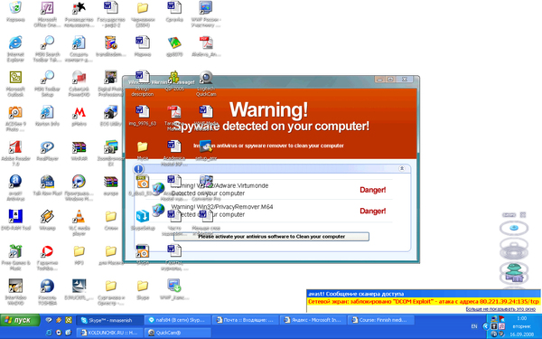Viewport: 542px width, 339px height.
Task: Launch the Internet Explorer desktop icon
Action: (x=15, y=42)
